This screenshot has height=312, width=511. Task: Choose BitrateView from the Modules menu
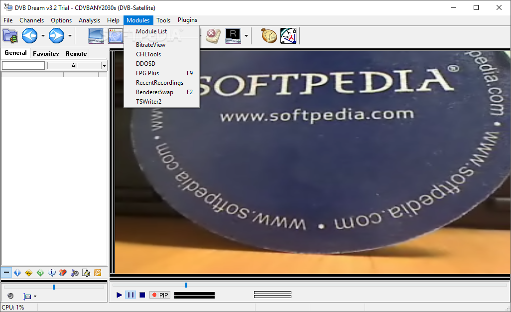(x=162, y=45)
